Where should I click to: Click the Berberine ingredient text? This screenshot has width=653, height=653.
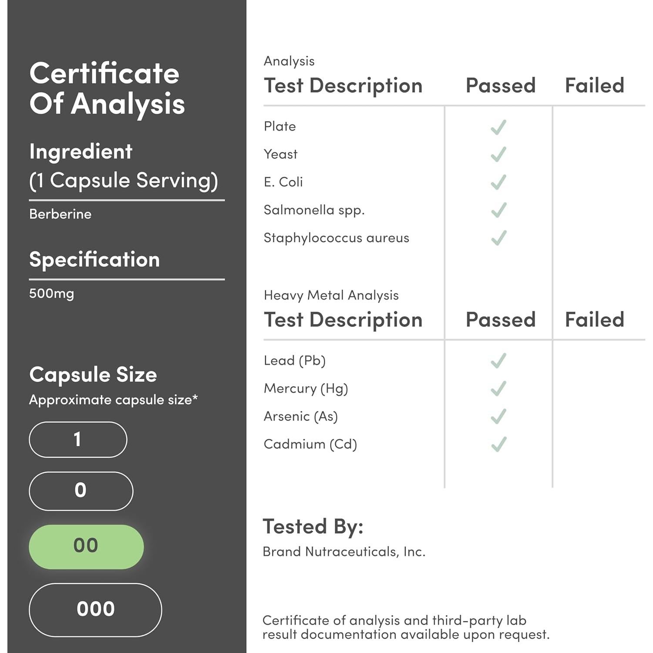coord(61,214)
